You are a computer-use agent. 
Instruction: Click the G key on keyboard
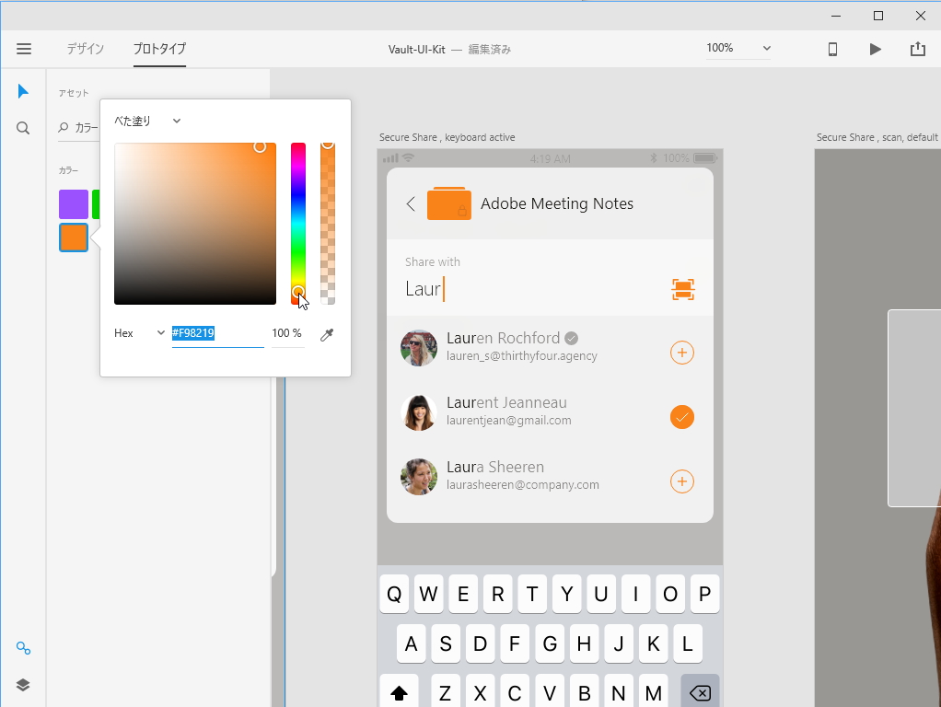(550, 644)
